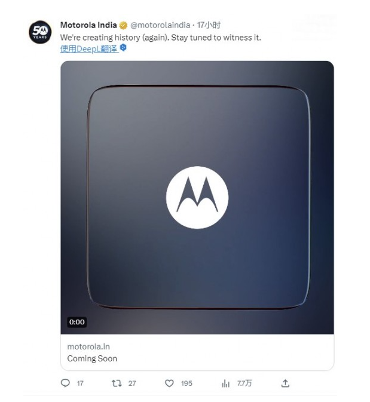Click the DeepL logo icon
370x402 pixels.
click(x=123, y=47)
